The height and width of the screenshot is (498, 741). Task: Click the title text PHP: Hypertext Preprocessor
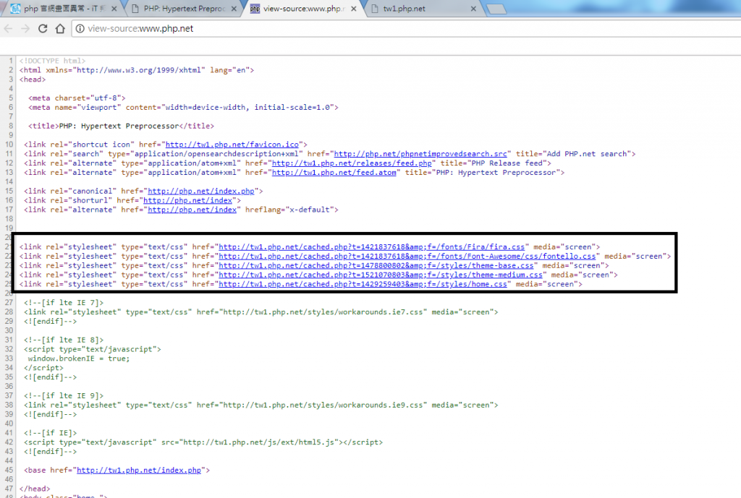pos(119,126)
